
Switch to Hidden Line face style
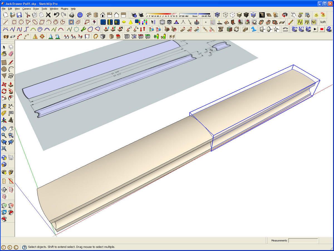pos(232,15)
